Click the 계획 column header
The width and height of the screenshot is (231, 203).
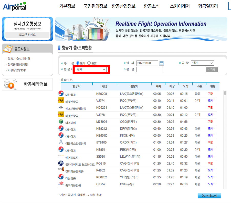[x=158, y=86]
